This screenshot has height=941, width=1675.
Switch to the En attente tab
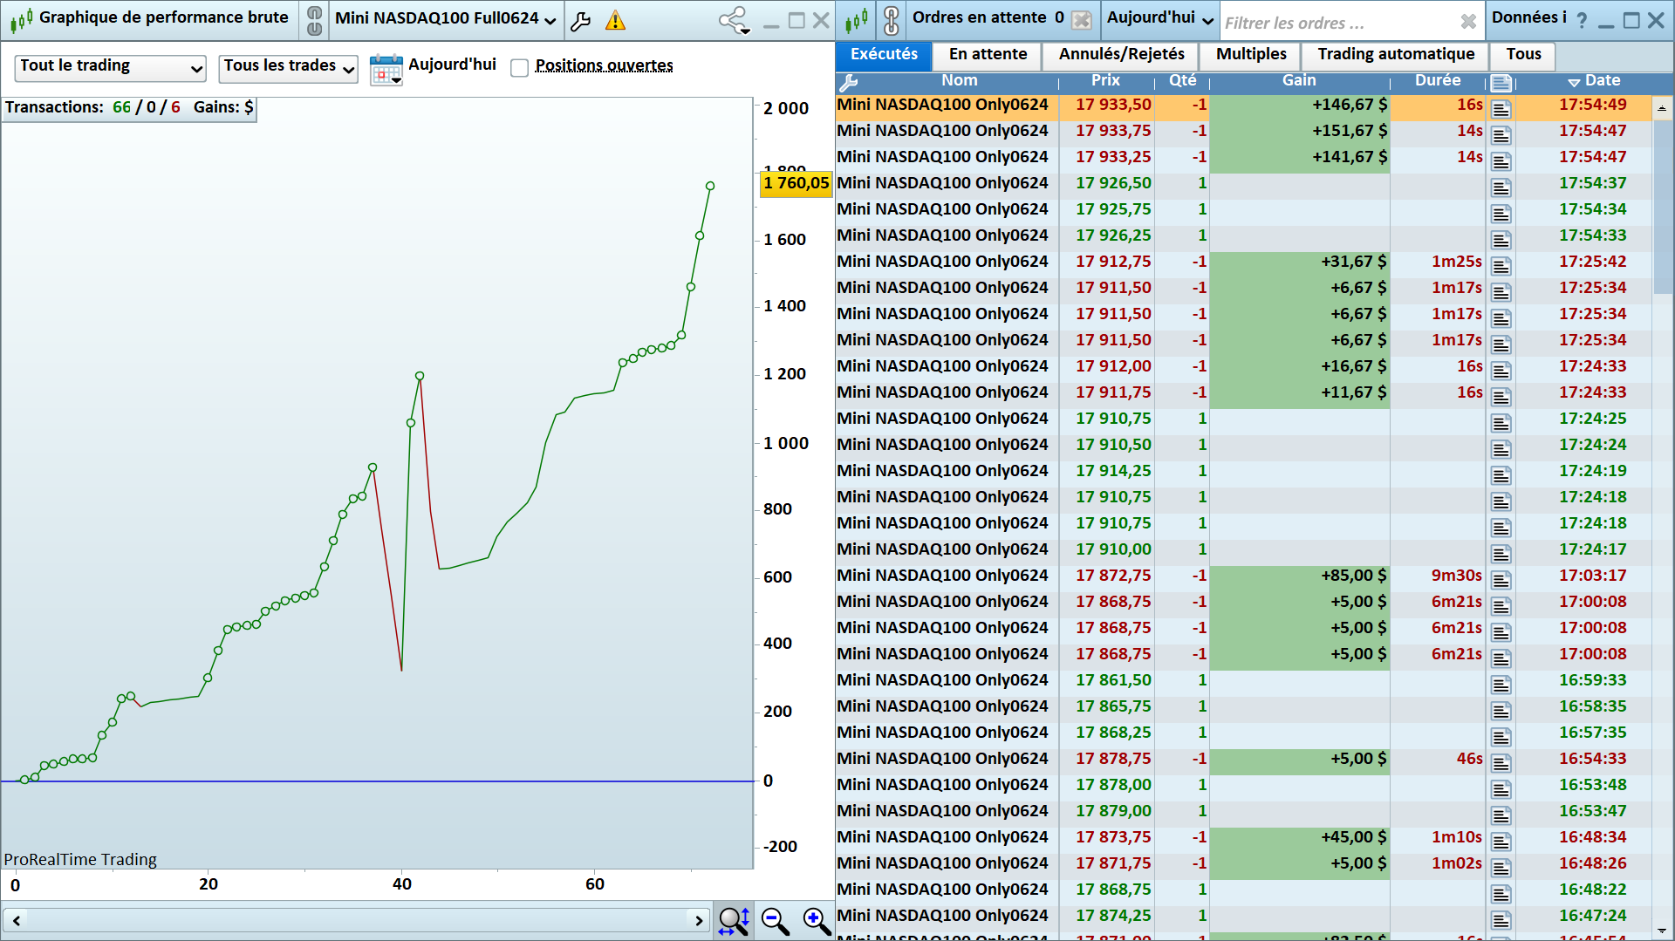[x=988, y=55]
